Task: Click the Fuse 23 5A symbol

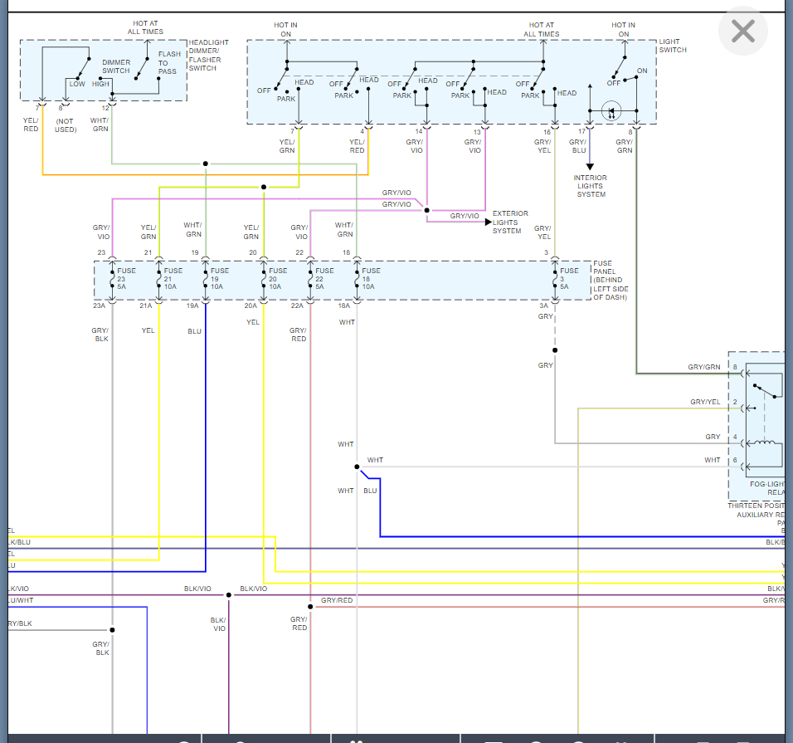Action: (x=113, y=280)
